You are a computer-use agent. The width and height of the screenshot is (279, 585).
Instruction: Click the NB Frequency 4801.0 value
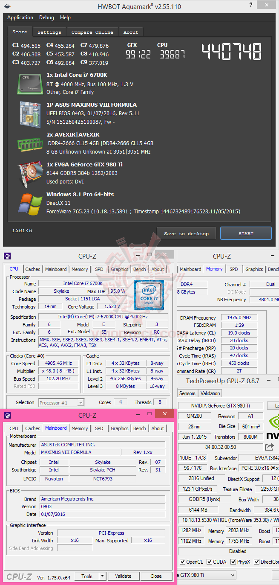pyautogui.click(x=264, y=300)
